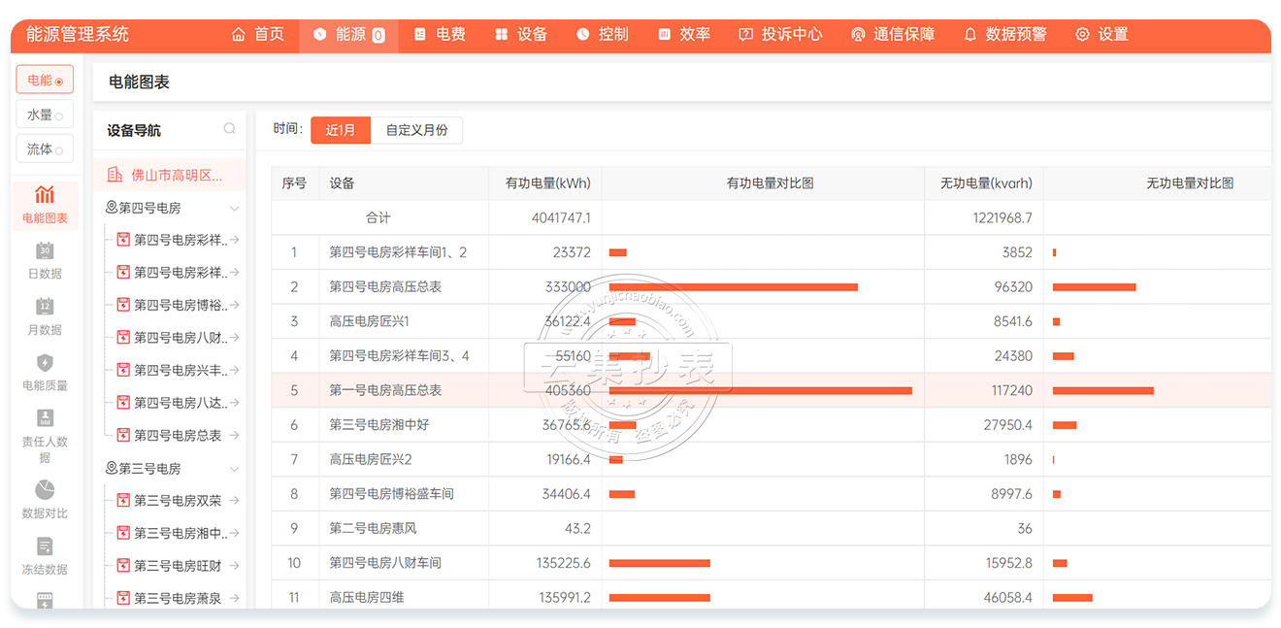Screen dimensions: 1281x628
Task: Select the 水量 radio option
Action: (x=45, y=115)
